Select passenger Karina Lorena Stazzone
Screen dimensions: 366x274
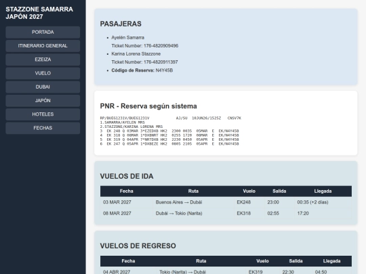[136, 54]
